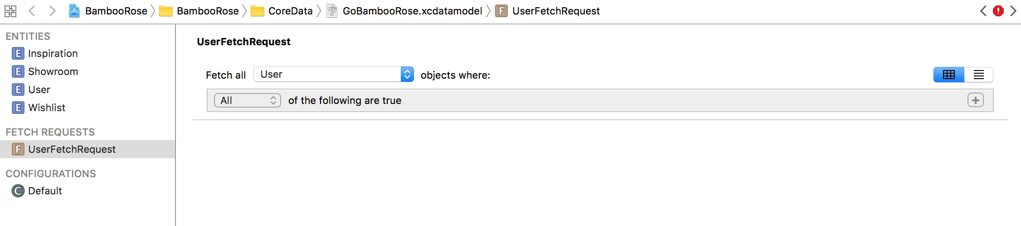Go forward with the right chevron arrow
Viewport: 1021px width, 226px height.
click(53, 11)
